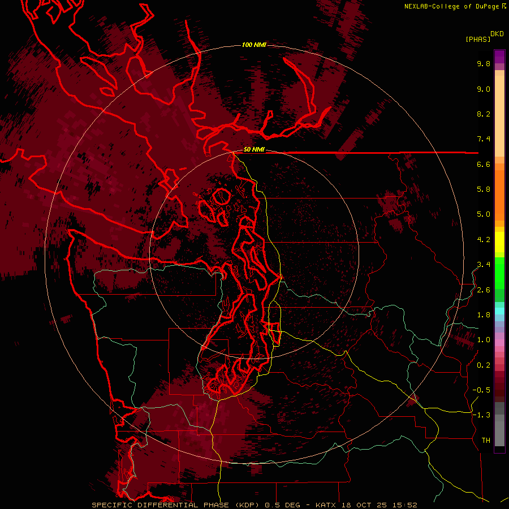Image resolution: width=509 pixels, height=509 pixels.
Task: Pick the yellow segment of the color scale
Action: [499, 242]
